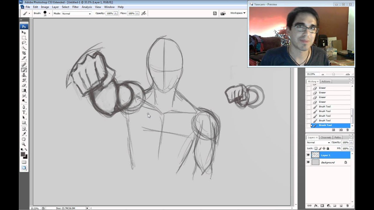Select the Path Selection tool

tap(24, 118)
